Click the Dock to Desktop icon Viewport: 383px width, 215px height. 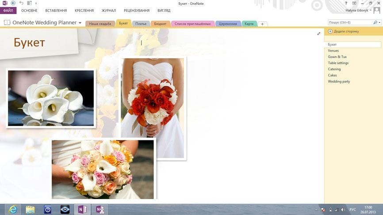tap(29, 3)
